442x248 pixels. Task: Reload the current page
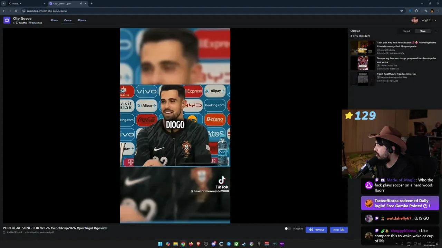point(16,11)
